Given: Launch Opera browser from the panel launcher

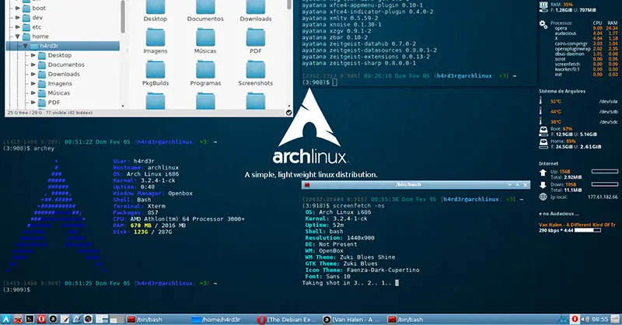Looking at the screenshot, I should click(x=41, y=319).
